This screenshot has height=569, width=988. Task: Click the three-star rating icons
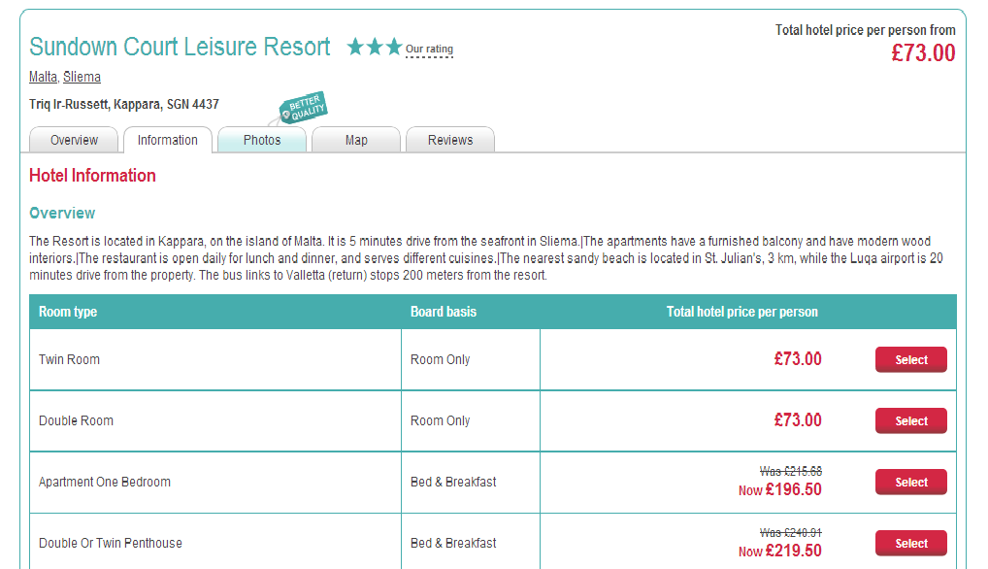click(x=375, y=48)
